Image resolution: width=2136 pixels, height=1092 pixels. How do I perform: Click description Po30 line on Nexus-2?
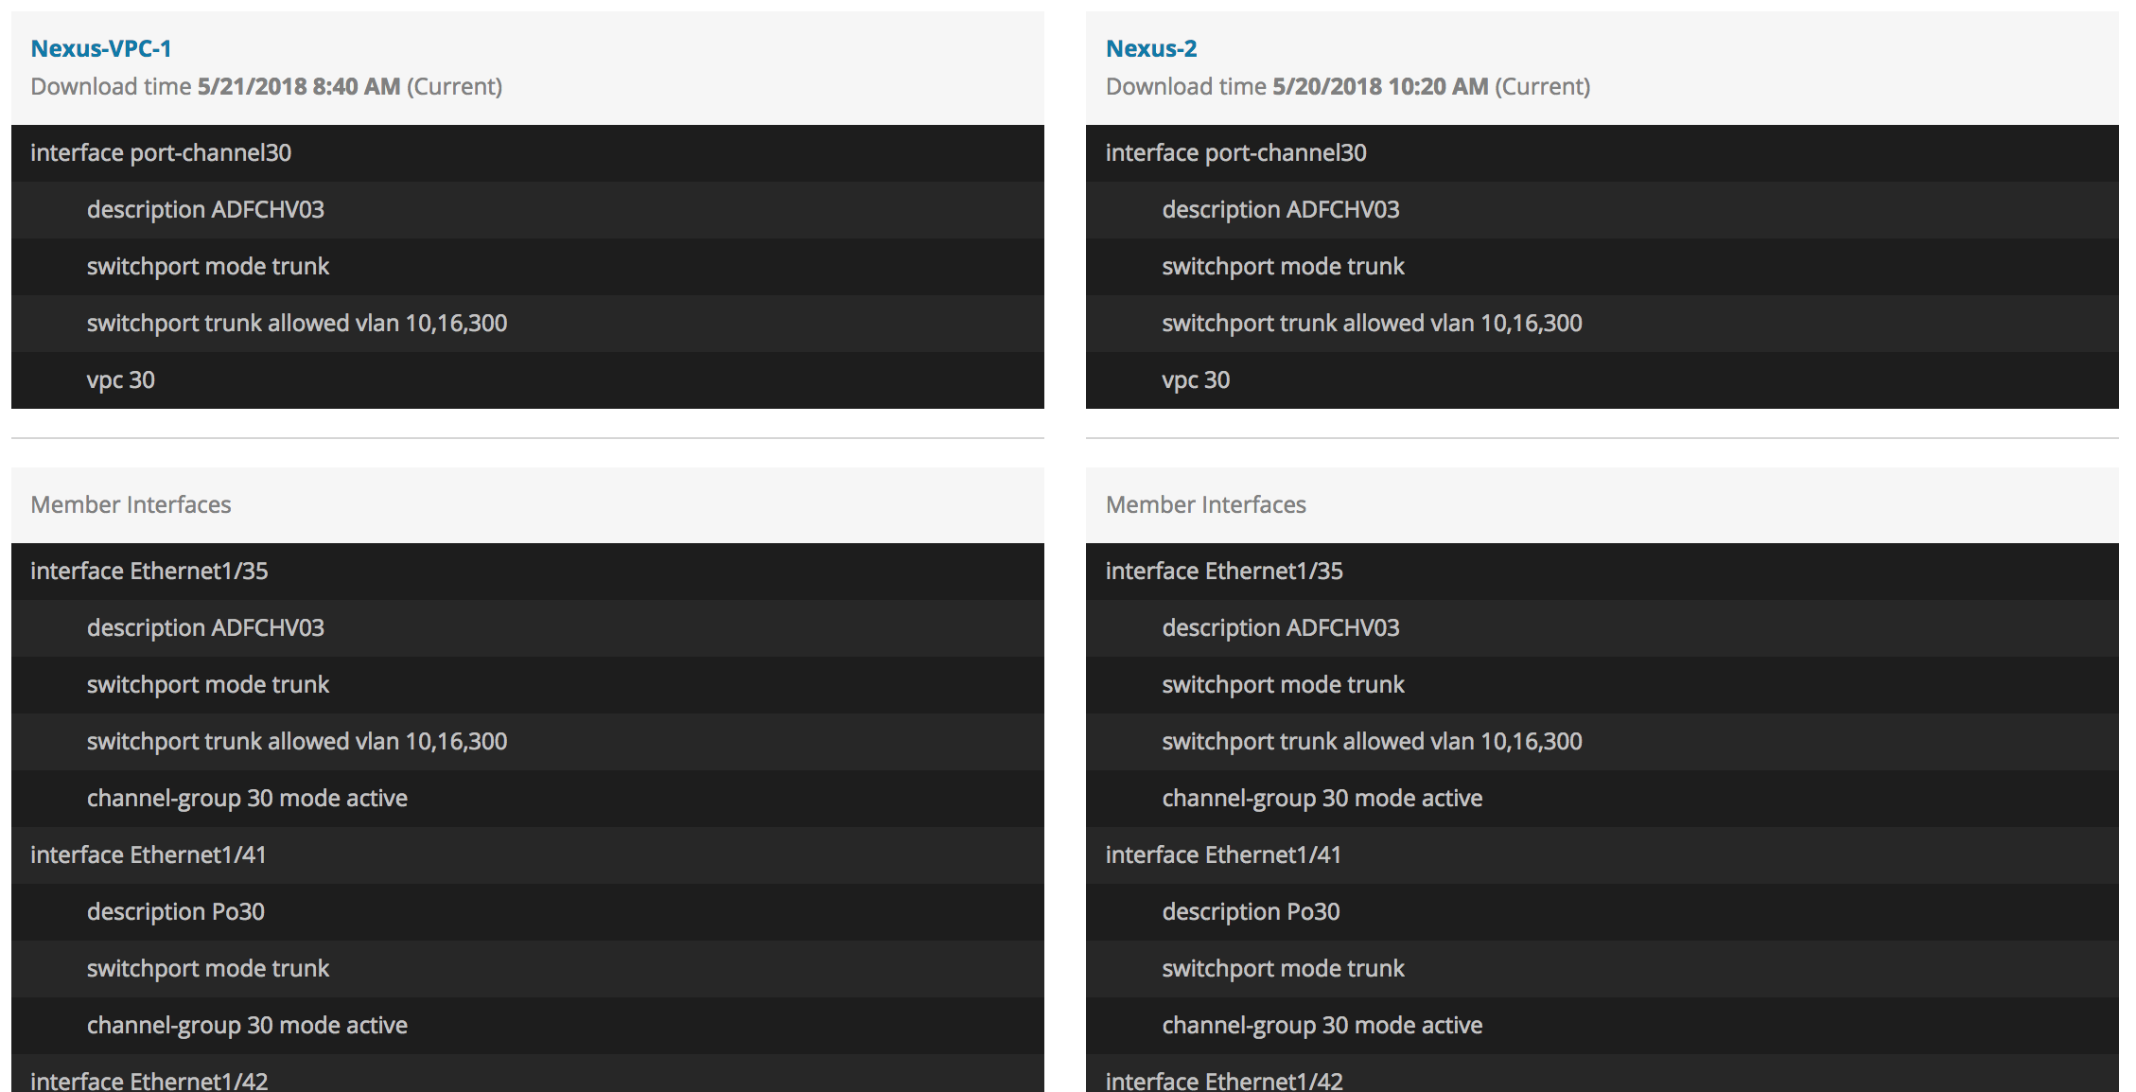point(1251,912)
